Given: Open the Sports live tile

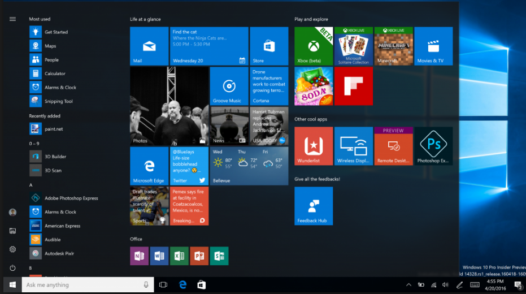Looking at the screenshot, I should pos(149,206).
